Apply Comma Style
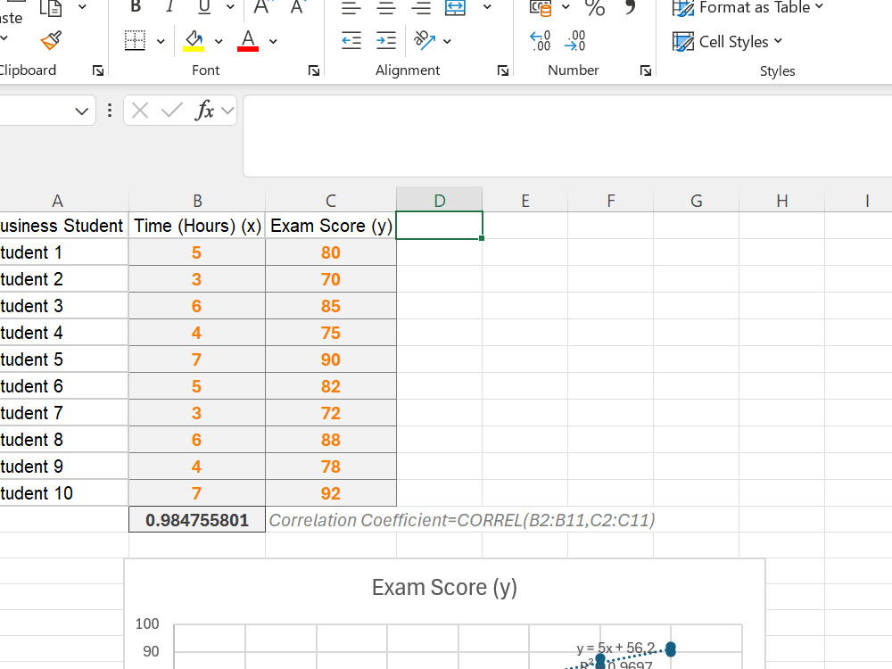Screen dimensions: 892x669 (x=630, y=7)
